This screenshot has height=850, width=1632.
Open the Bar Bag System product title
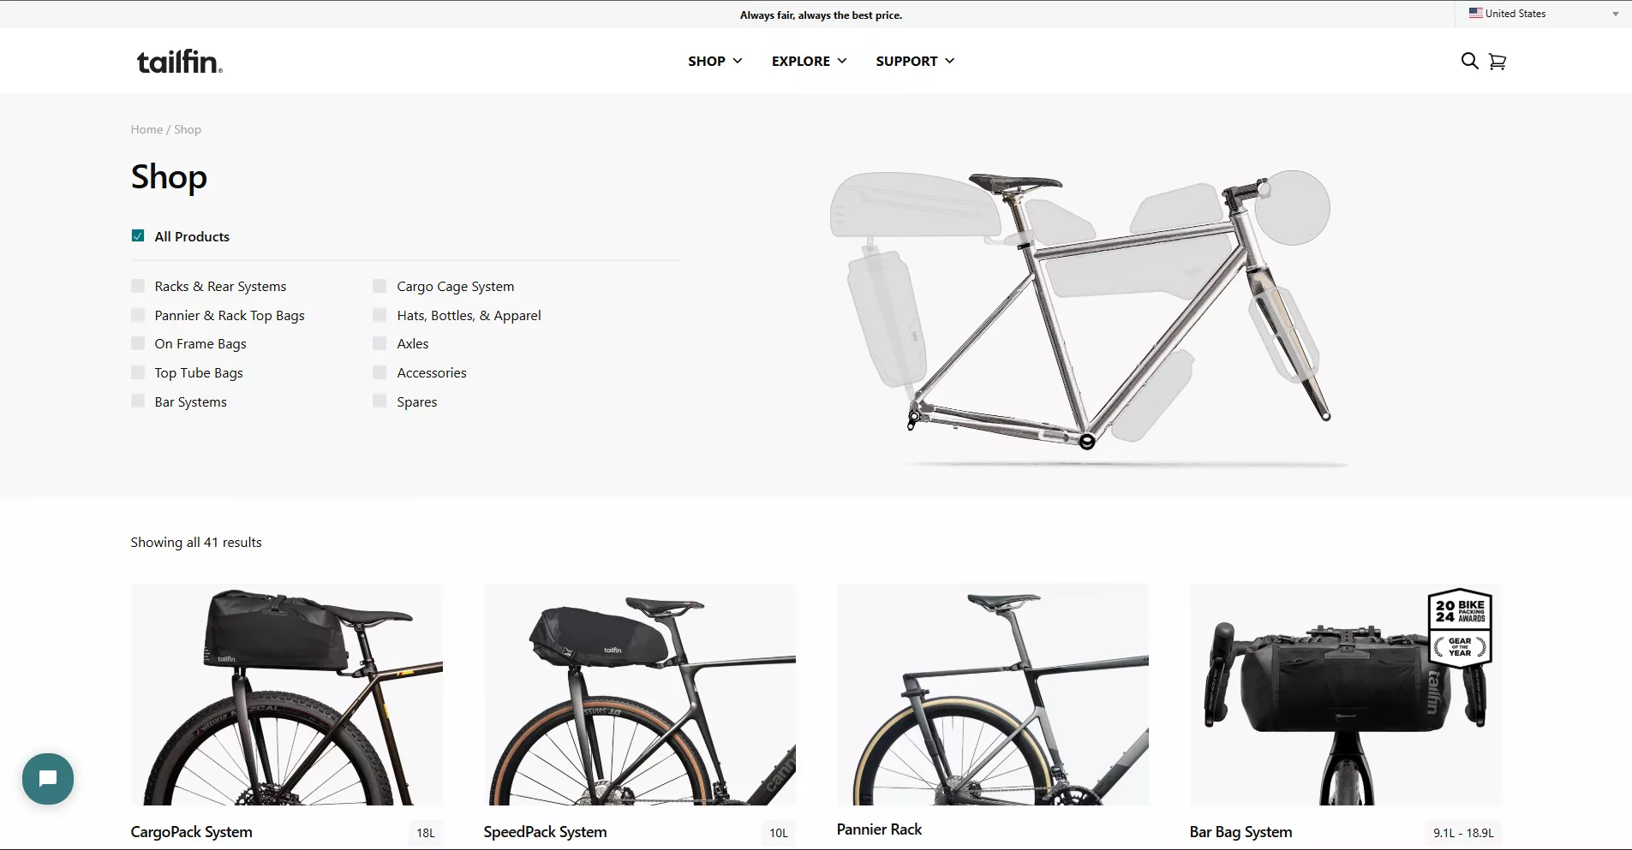tap(1240, 831)
